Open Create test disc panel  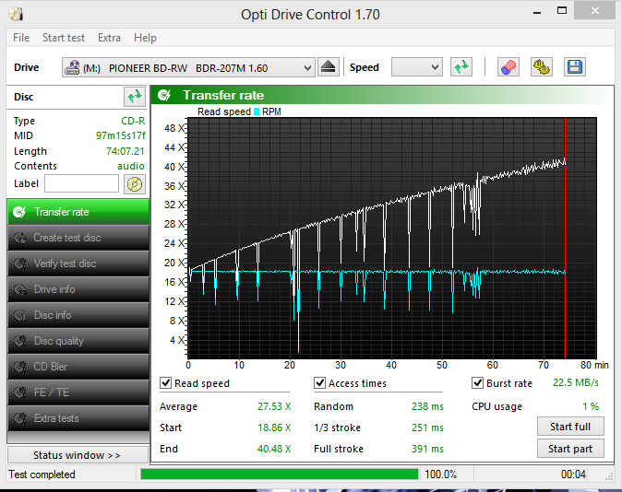coord(78,238)
